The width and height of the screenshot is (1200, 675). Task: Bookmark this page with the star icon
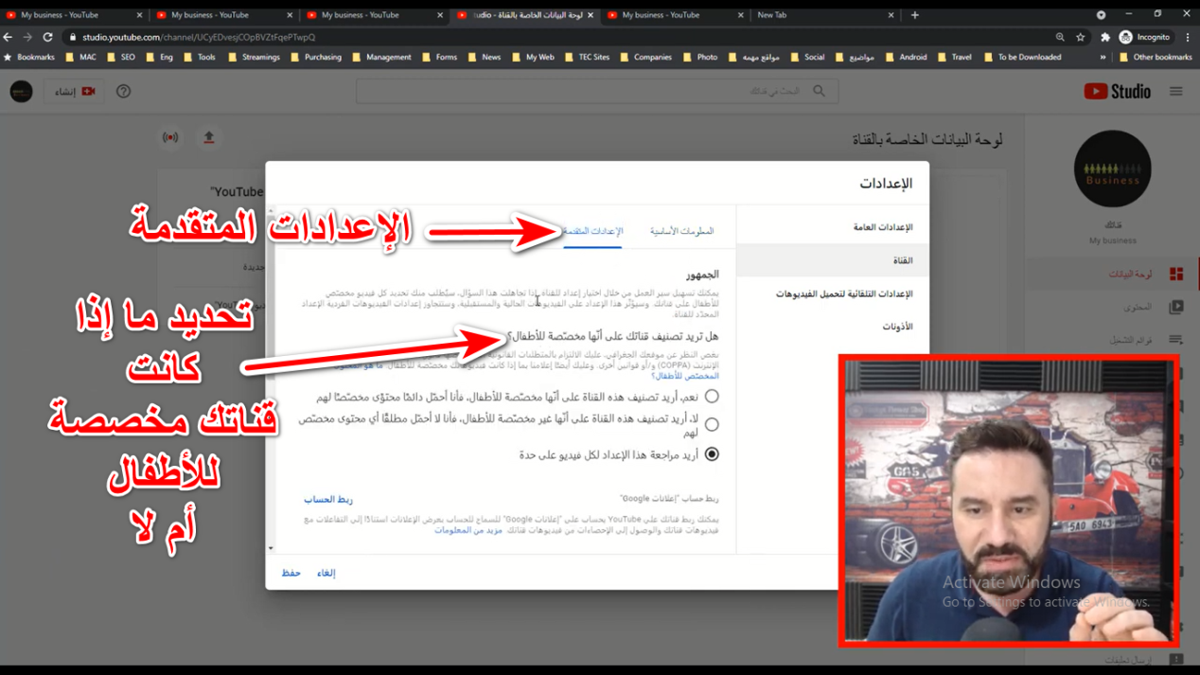coord(1081,37)
